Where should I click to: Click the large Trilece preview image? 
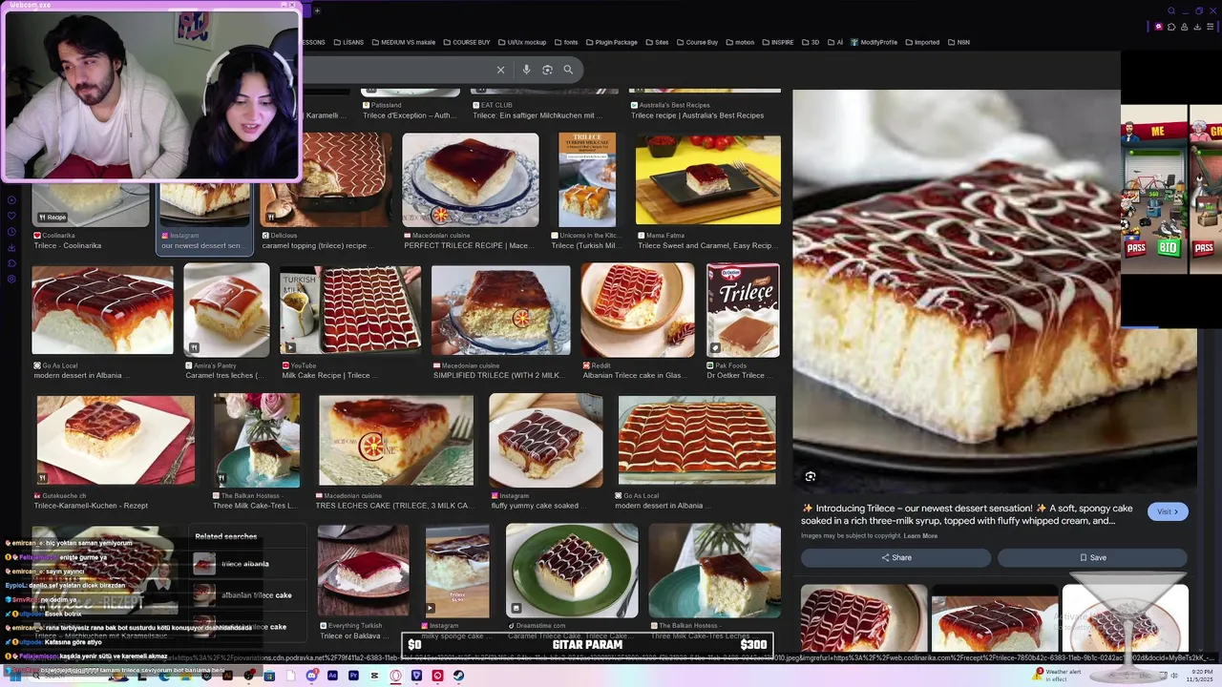point(993,291)
